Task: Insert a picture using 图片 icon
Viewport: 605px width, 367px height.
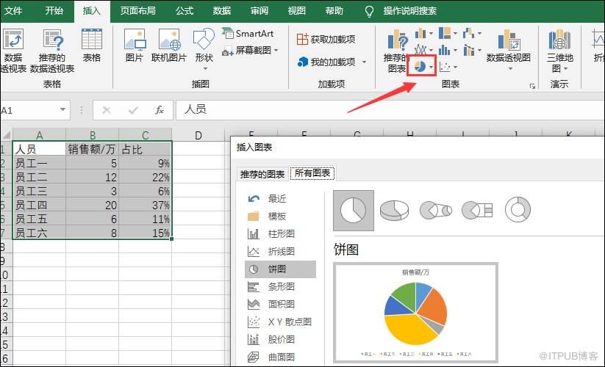Action: pyautogui.click(x=135, y=46)
